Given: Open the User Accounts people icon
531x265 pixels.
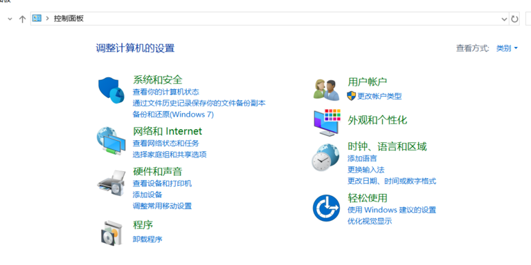Looking at the screenshot, I should 327,90.
